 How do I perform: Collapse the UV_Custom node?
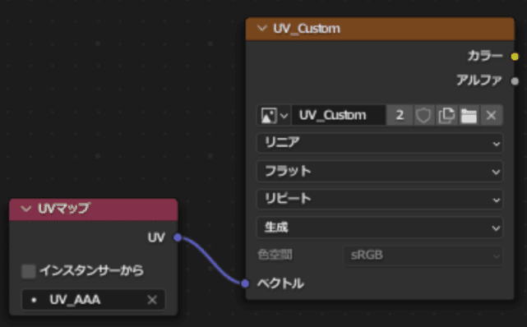[261, 29]
